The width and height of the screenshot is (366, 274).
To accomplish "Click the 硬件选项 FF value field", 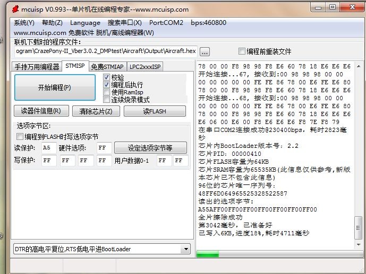I will pos(104,147).
